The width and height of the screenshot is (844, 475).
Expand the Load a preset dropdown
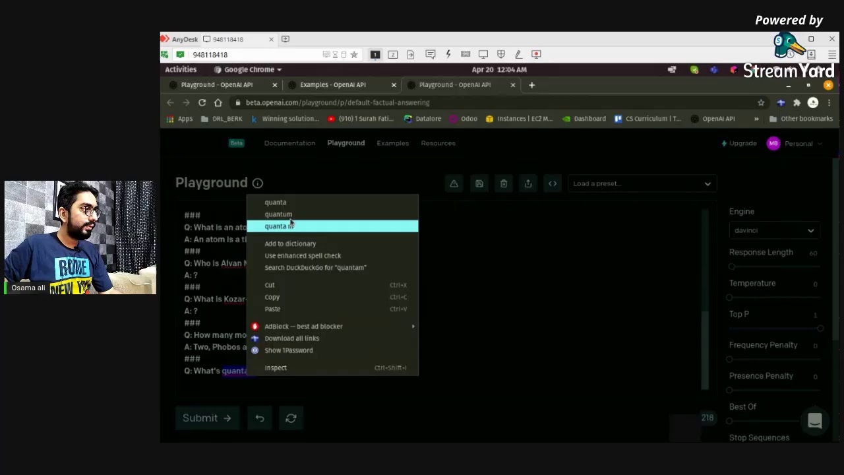642,183
